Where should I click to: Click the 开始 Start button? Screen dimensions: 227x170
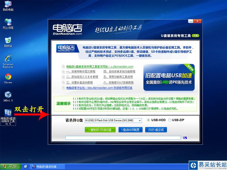tap(10, 167)
